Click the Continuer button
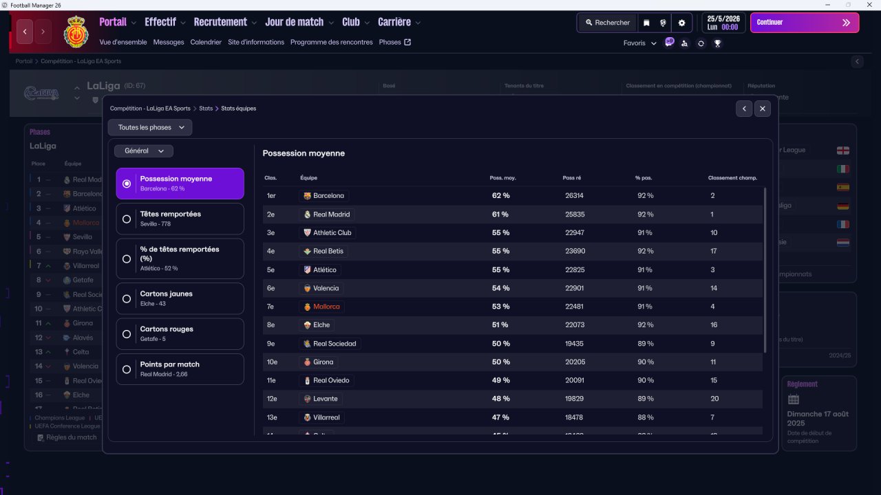Viewport: 881px width, 495px height. (x=805, y=23)
